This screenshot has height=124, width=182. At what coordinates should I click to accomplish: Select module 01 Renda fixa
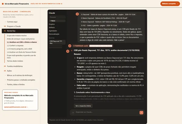[x=20, y=31]
